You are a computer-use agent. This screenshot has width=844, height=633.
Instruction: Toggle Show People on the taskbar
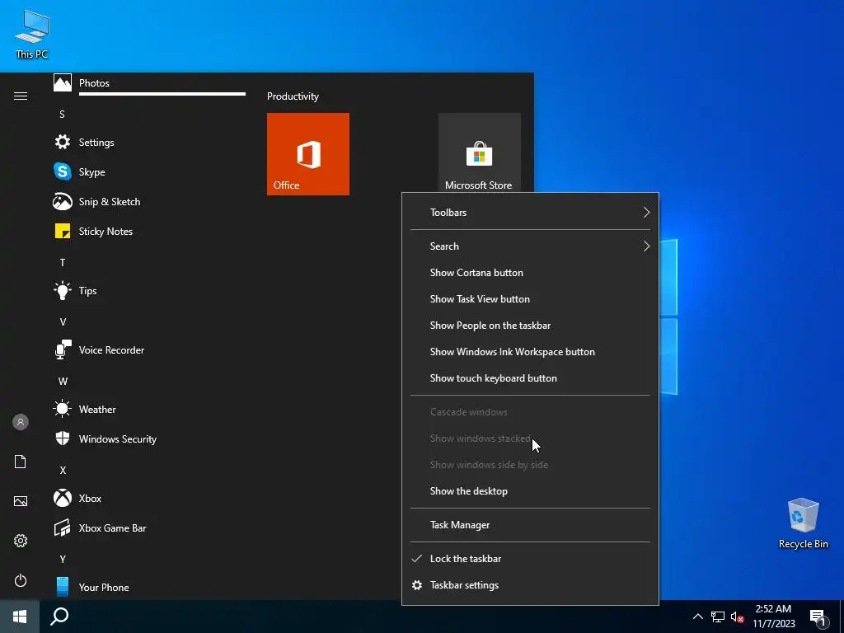coord(530,325)
